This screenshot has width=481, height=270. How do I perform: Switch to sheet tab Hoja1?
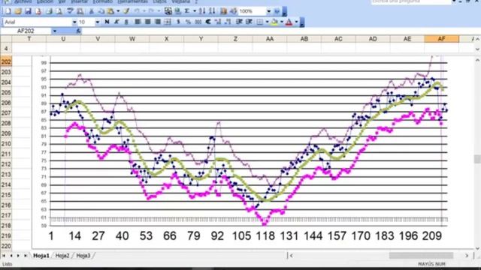pyautogui.click(x=41, y=256)
